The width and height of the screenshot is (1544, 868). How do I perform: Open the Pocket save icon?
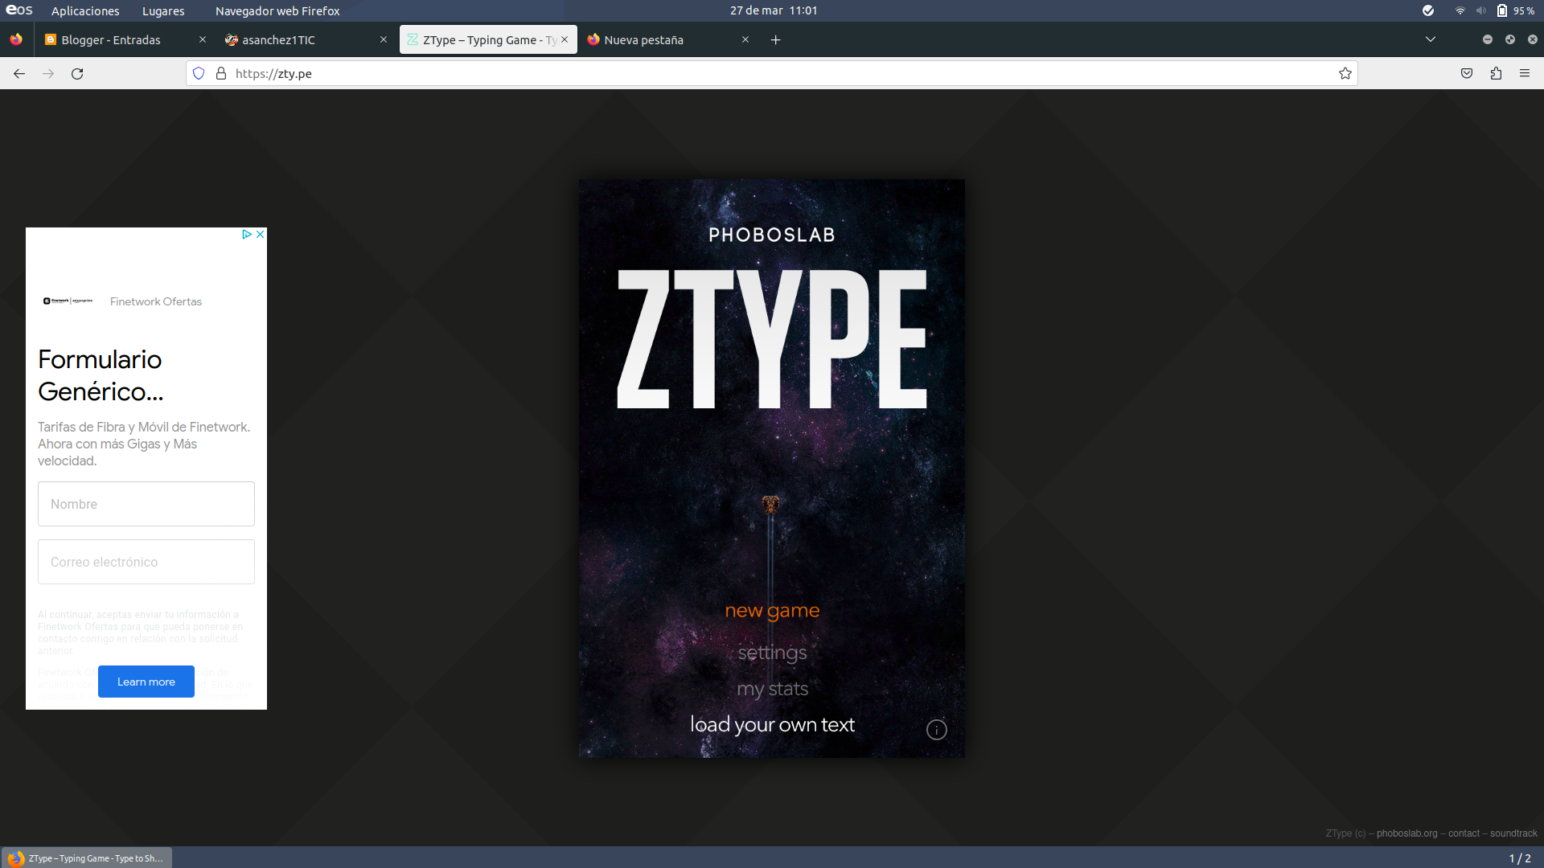click(1467, 74)
